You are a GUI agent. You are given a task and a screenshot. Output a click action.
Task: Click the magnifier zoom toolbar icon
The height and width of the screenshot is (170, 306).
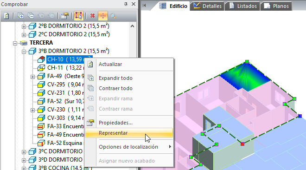pos(113,16)
